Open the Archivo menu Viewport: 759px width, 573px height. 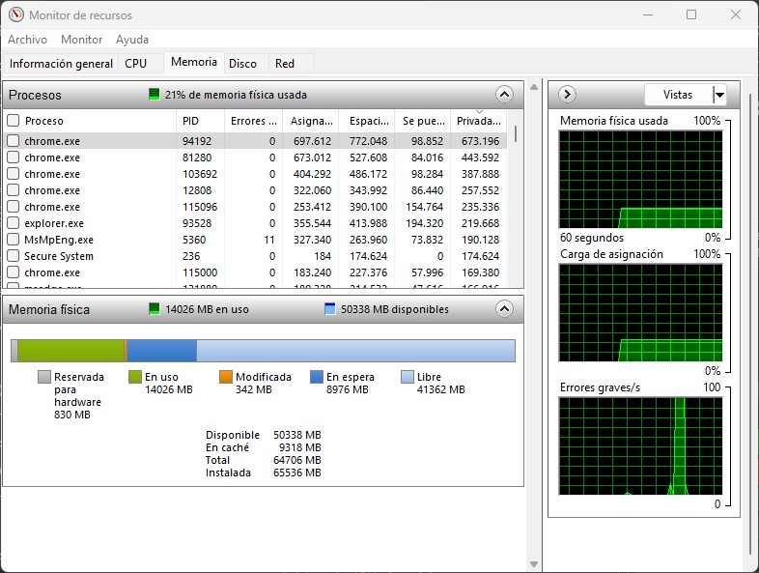coord(28,40)
